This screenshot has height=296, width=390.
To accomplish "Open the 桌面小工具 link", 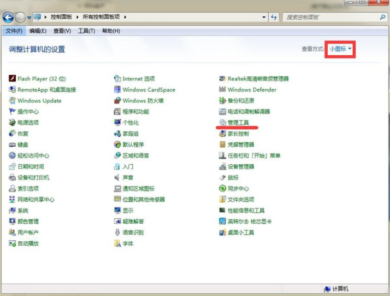I will [241, 232].
